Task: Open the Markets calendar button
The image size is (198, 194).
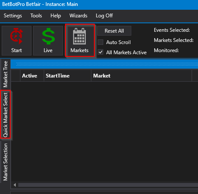Action: click(x=80, y=40)
